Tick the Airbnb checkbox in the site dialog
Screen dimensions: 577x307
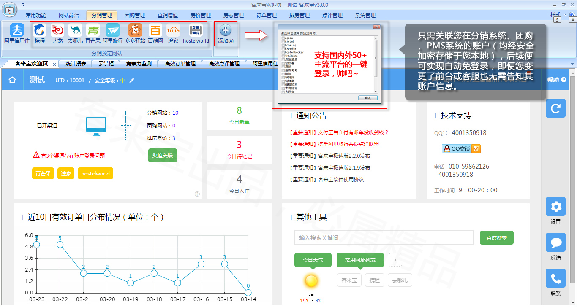283,41
